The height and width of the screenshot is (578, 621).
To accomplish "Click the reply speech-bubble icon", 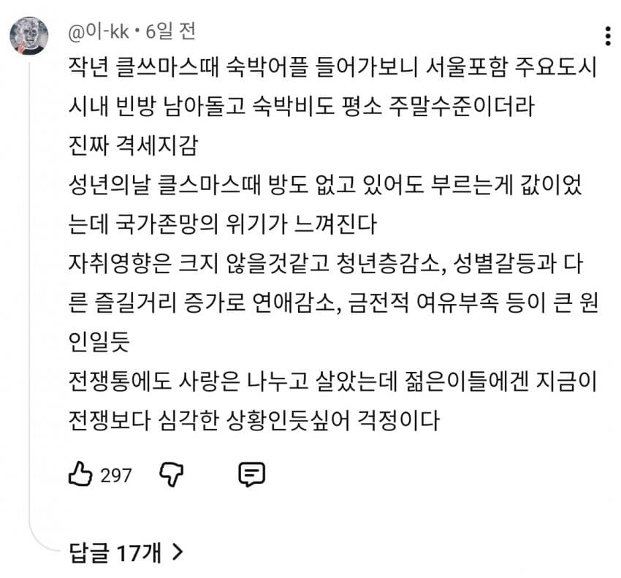I will pyautogui.click(x=251, y=475).
